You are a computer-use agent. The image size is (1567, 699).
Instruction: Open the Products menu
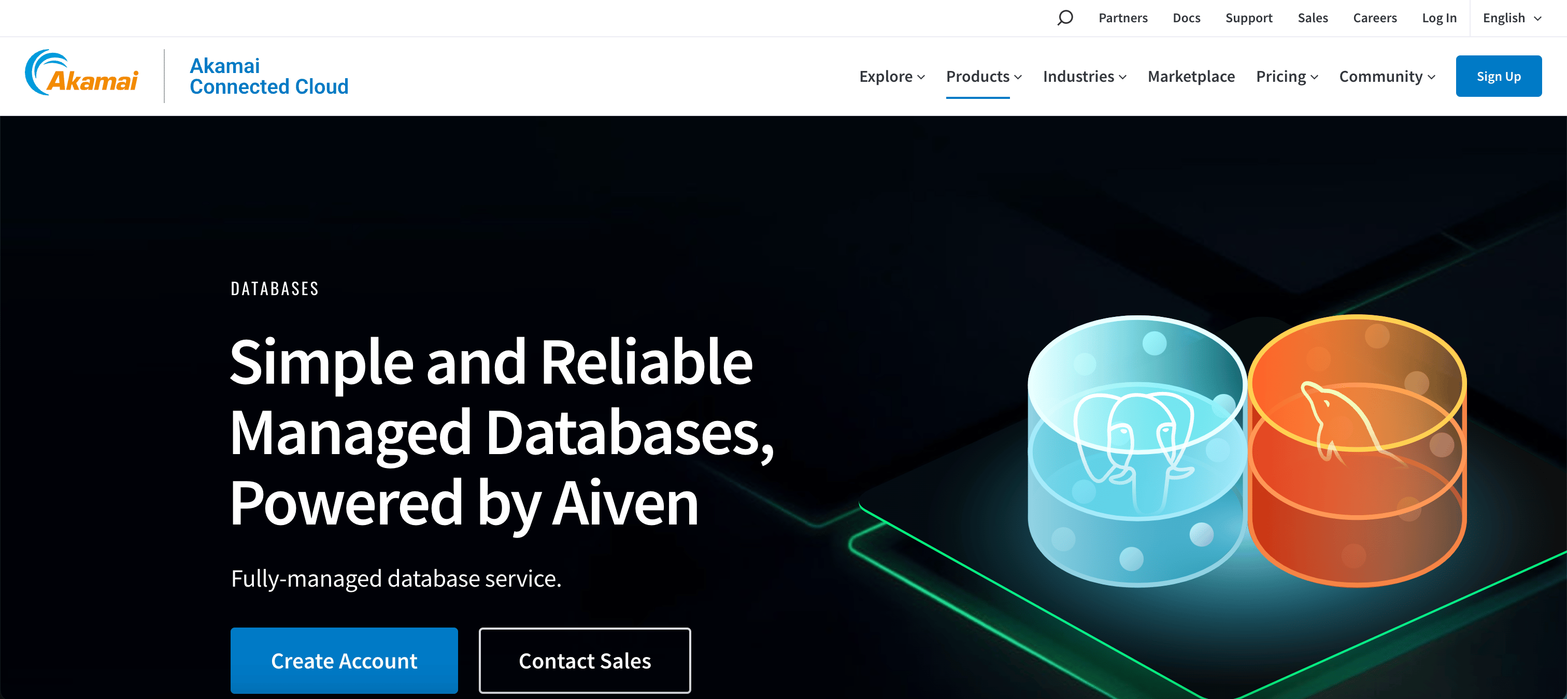tap(984, 77)
